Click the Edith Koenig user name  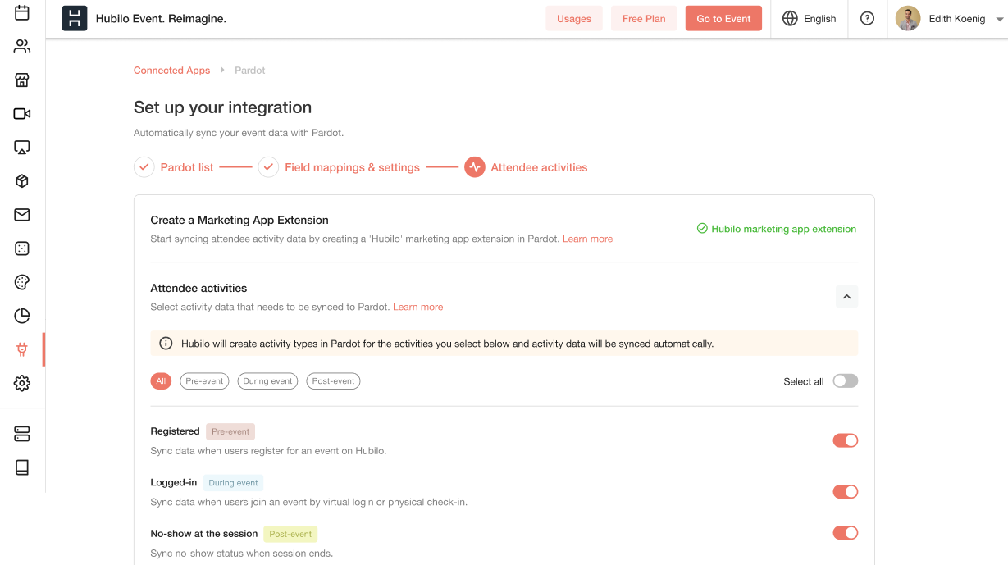957,19
